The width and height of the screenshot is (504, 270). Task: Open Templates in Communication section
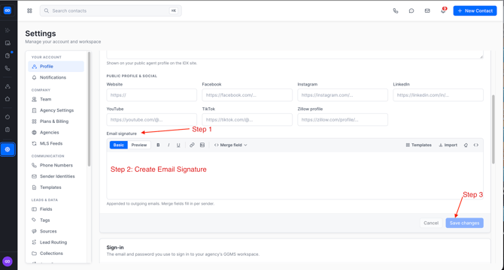pos(56,187)
